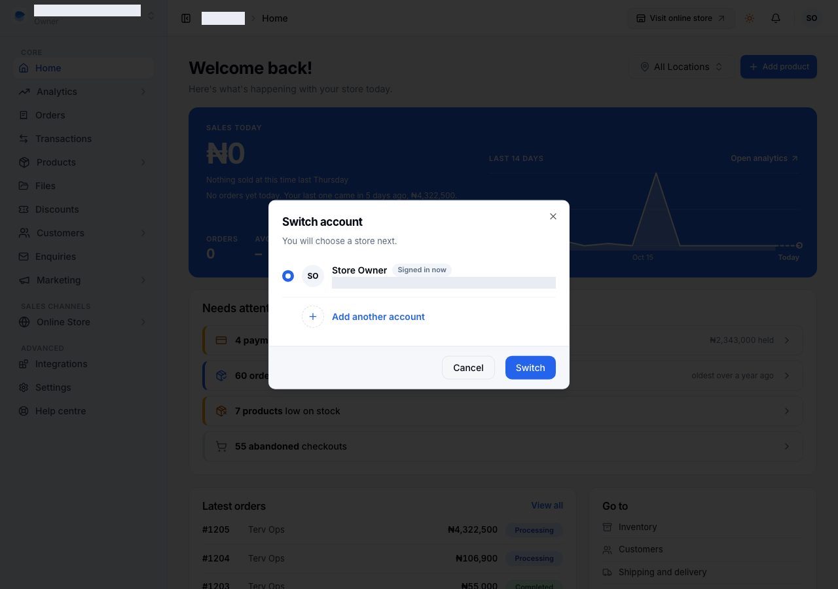Click the chevron on the held payments row
Image resolution: width=838 pixels, height=589 pixels.
(x=787, y=340)
